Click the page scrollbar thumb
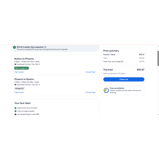Screen dimensions: 159x159 tap(158, 58)
